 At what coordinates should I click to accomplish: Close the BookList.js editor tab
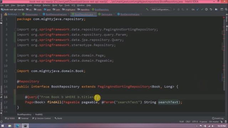coord(19,14)
